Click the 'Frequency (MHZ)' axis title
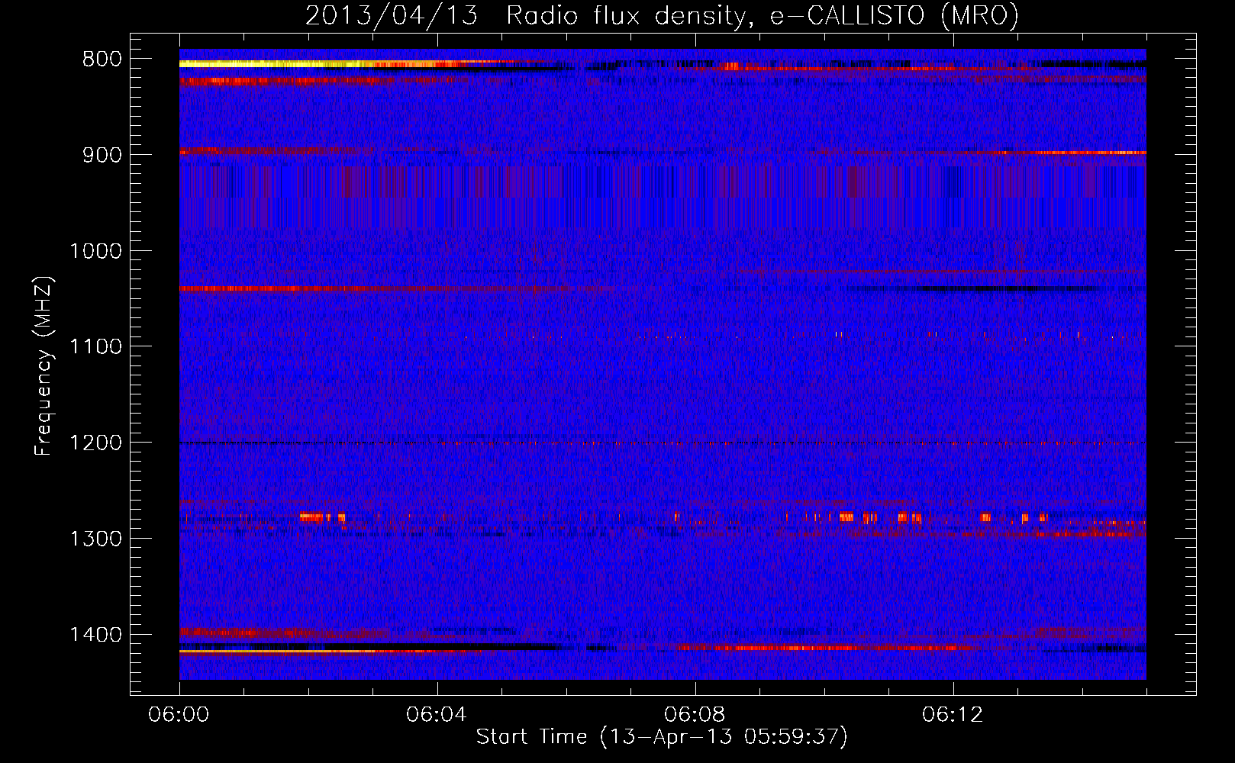Viewport: 1235px width, 763px height. [x=44, y=366]
